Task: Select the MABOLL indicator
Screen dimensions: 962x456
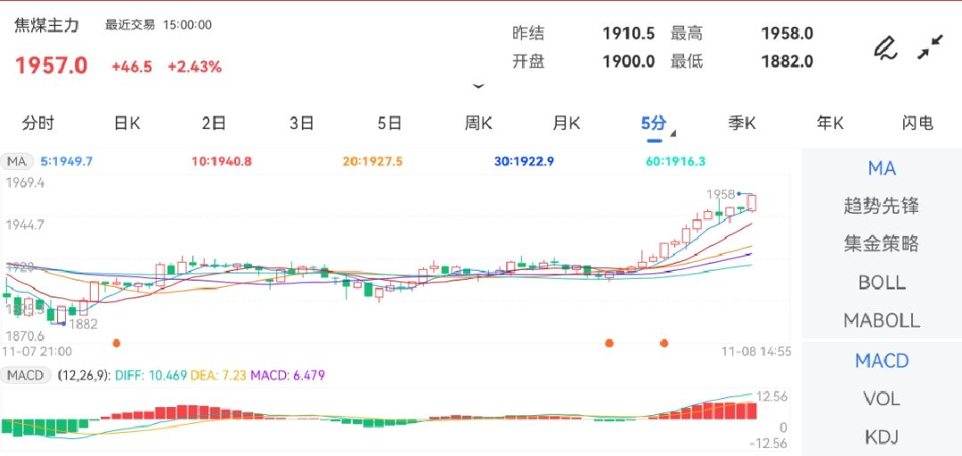Action: tap(882, 321)
